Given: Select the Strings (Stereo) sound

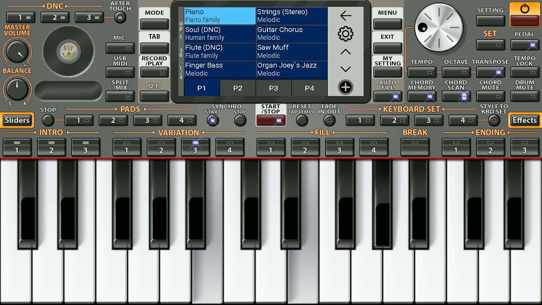Looking at the screenshot, I should coord(292,16).
